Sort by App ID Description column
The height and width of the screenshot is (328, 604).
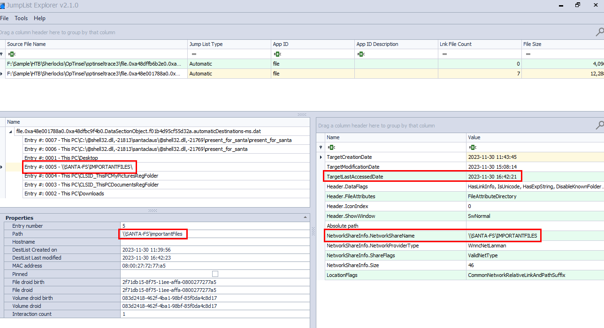pos(396,44)
